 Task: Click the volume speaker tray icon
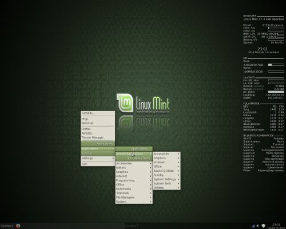258,226
